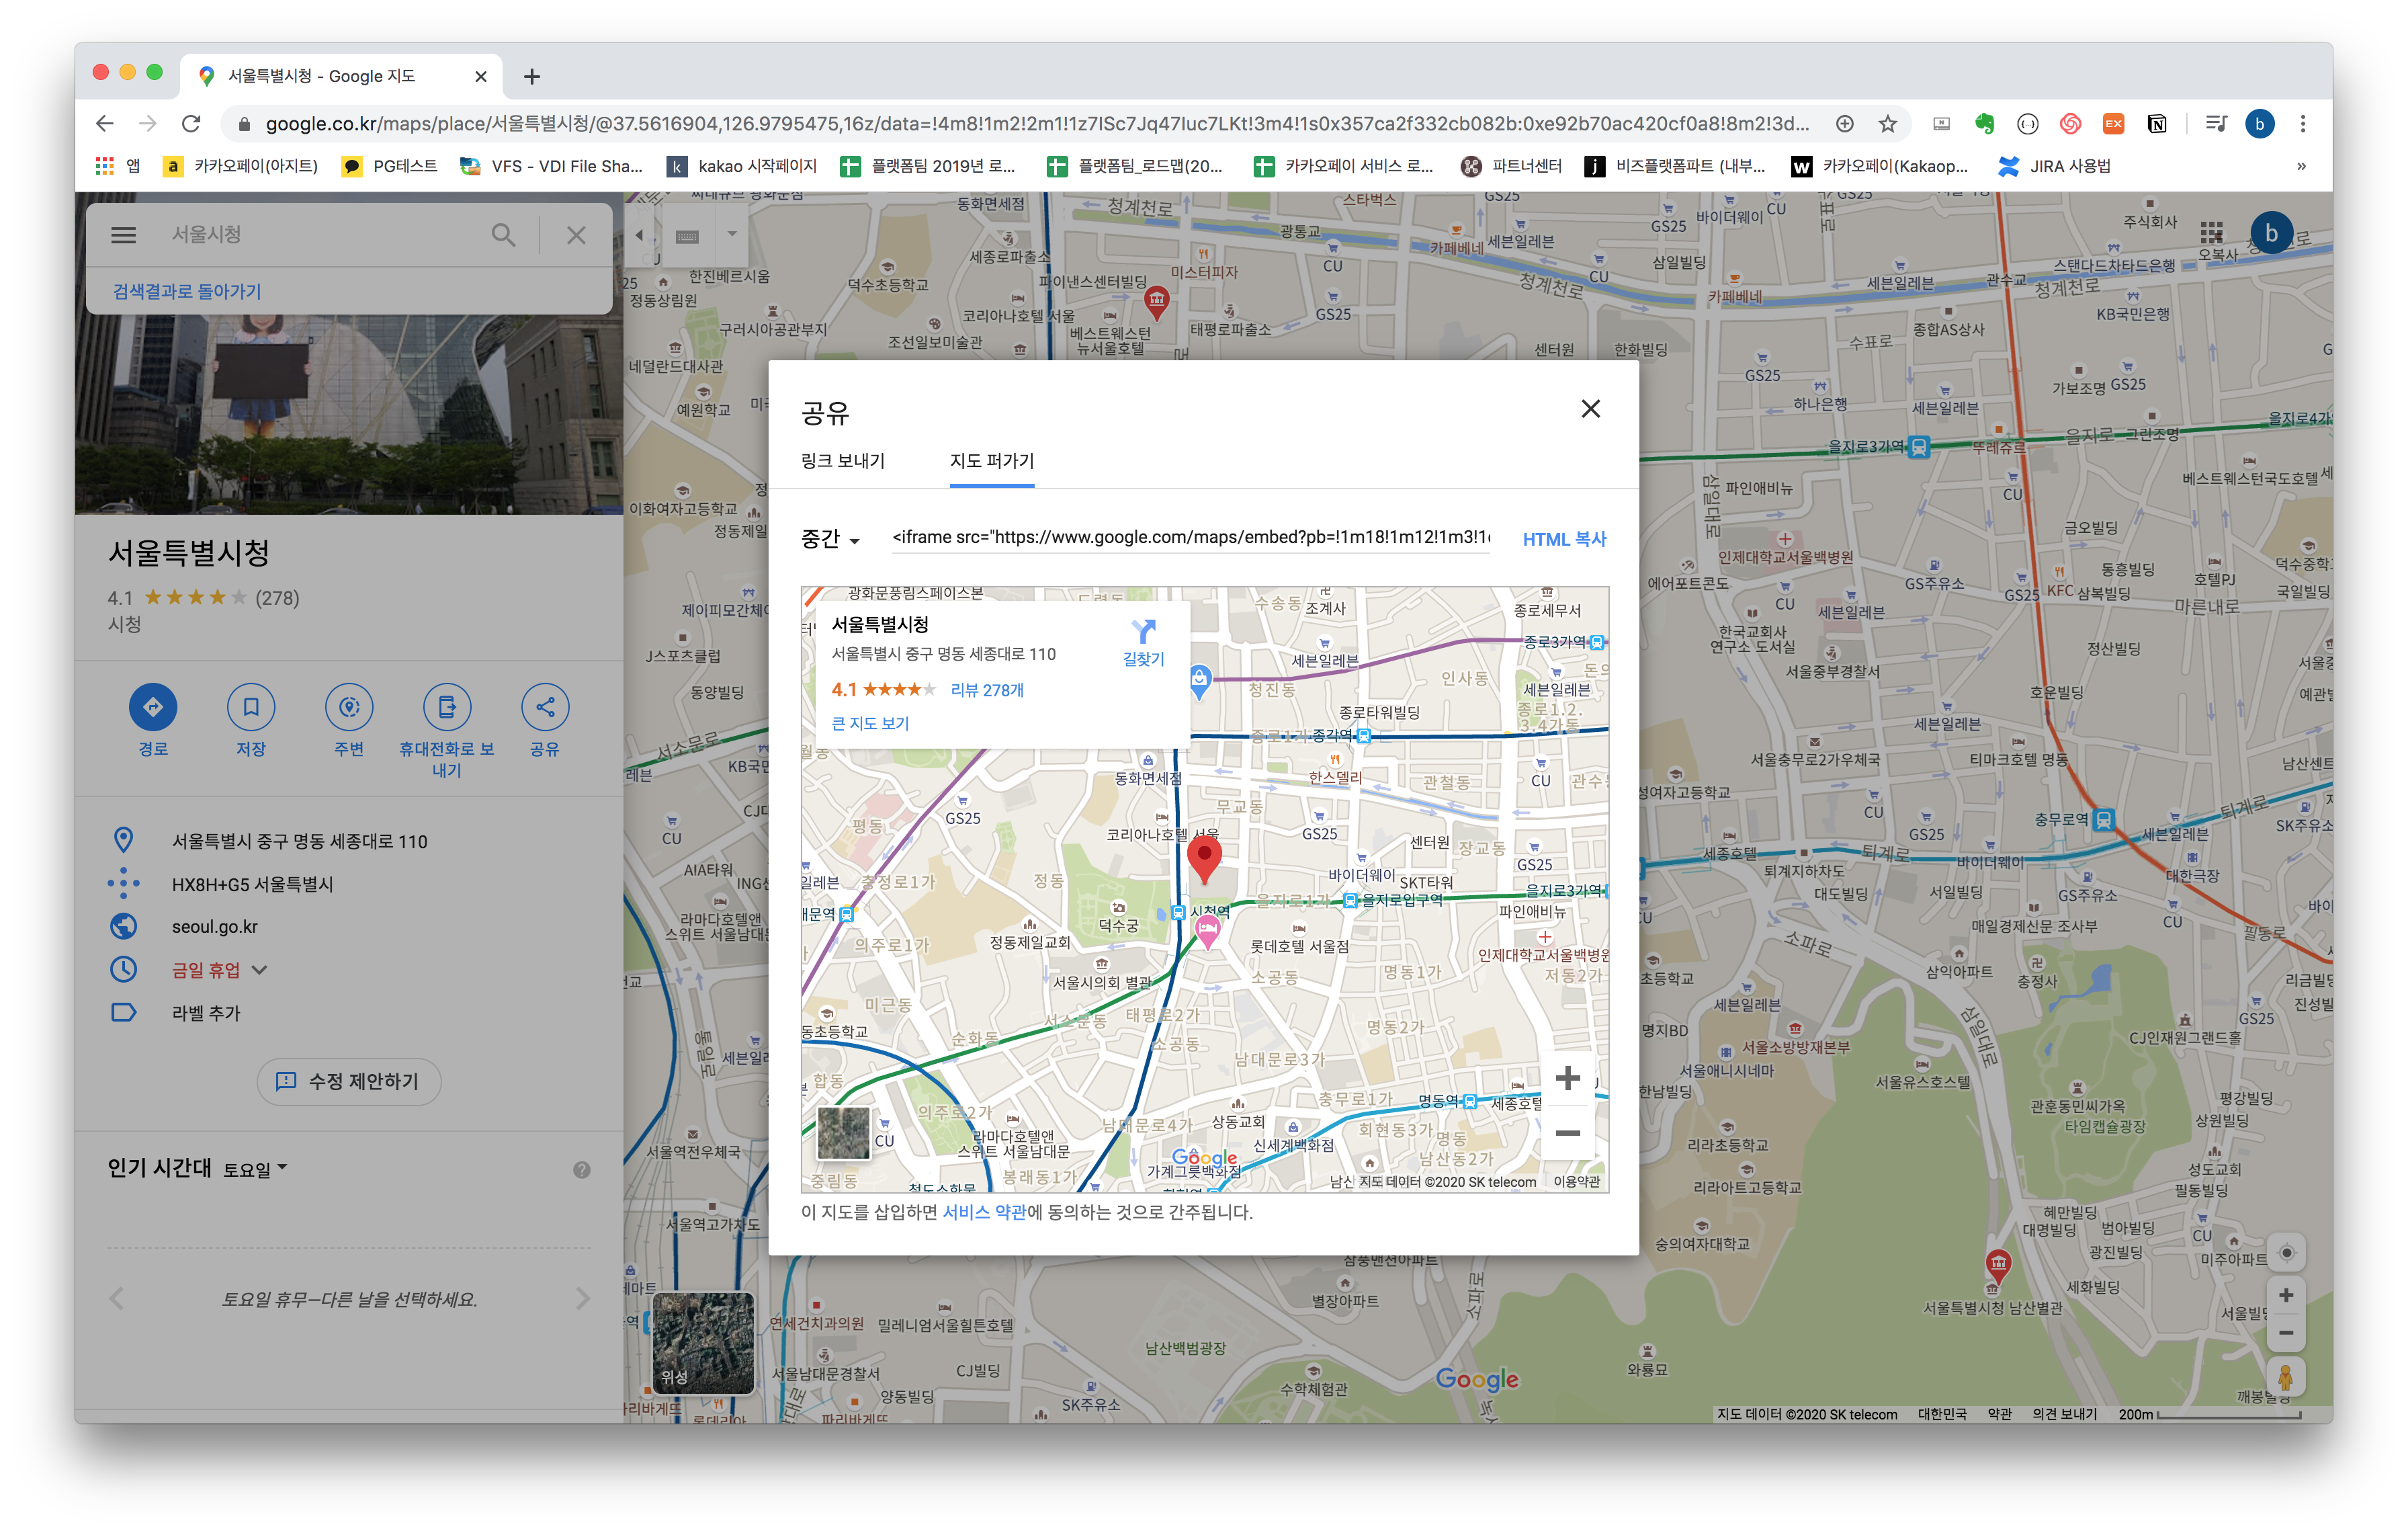Click the Save (저장) bookmark icon
The height and width of the screenshot is (1531, 2408).
[251, 707]
